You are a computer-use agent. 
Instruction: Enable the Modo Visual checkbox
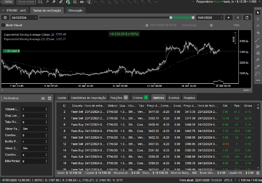click(x=3, y=25)
